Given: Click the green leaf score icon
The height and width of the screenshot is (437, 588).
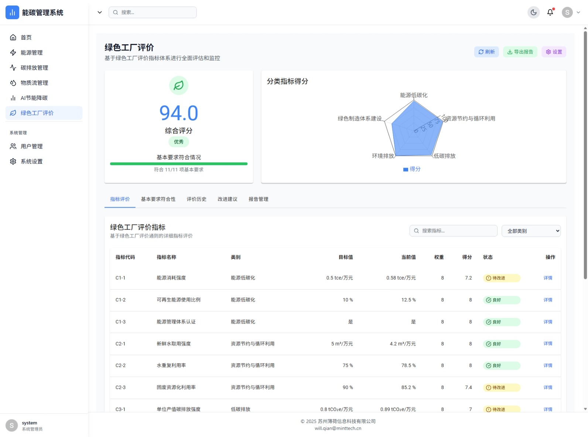Looking at the screenshot, I should (179, 85).
